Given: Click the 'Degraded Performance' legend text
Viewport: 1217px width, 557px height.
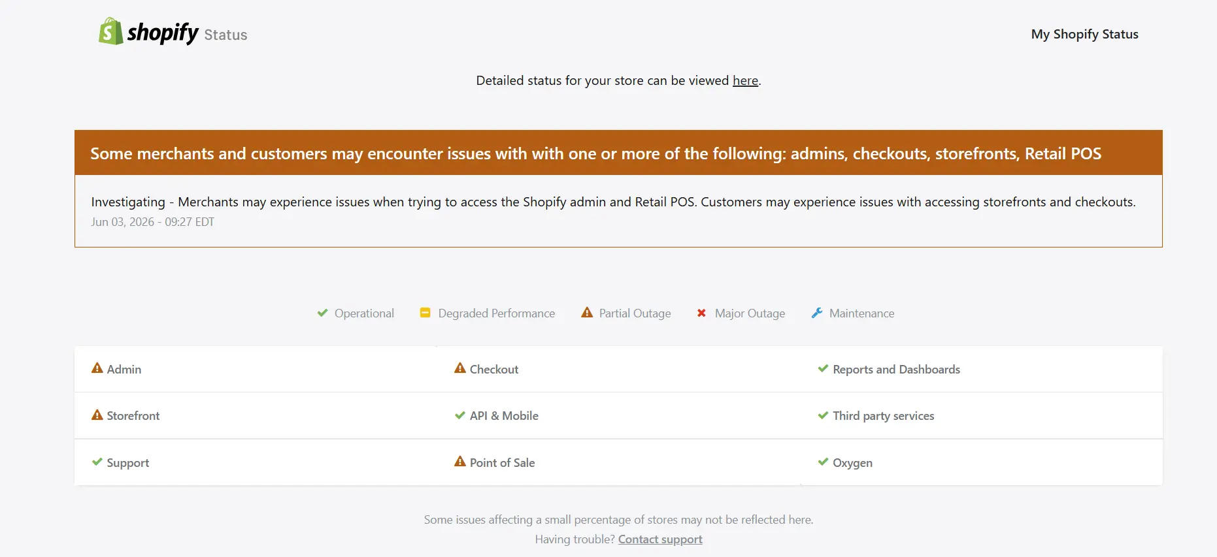Looking at the screenshot, I should [x=497, y=313].
